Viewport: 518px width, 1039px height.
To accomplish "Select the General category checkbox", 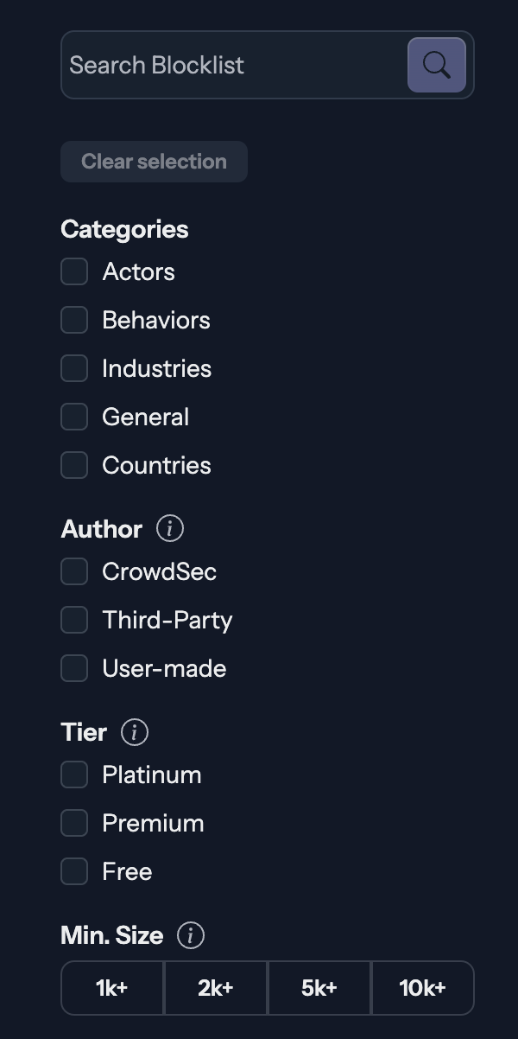I will tap(74, 417).
